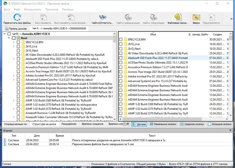Open the Файловая маска tool
235x168 pixels.
tap(178, 17)
